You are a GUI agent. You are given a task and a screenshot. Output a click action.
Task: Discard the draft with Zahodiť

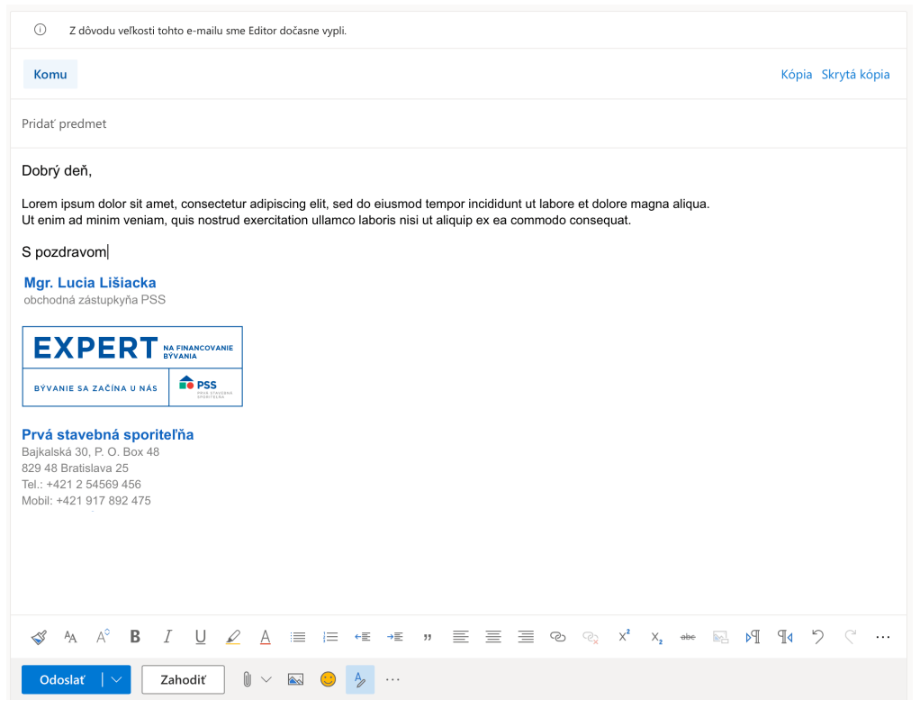click(183, 679)
